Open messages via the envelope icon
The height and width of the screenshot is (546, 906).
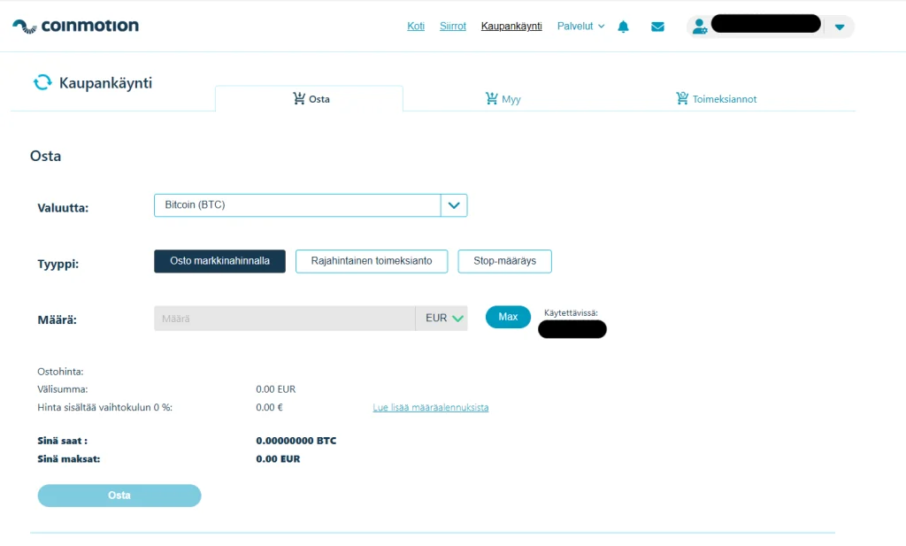tap(657, 27)
